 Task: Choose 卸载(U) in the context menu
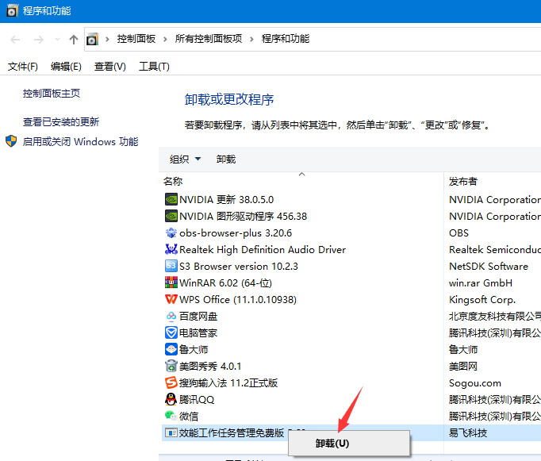tap(349, 444)
